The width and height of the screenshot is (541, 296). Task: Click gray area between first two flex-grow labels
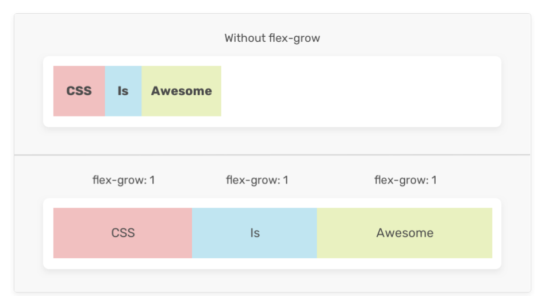coord(190,181)
